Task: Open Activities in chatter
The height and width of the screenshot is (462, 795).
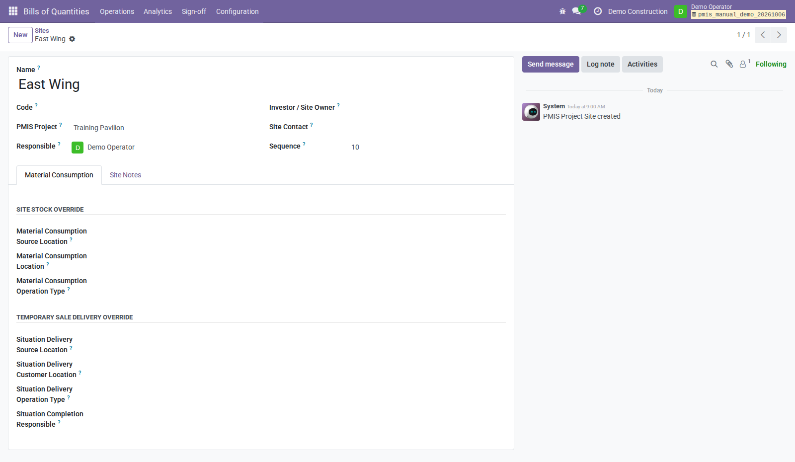Action: (x=642, y=64)
